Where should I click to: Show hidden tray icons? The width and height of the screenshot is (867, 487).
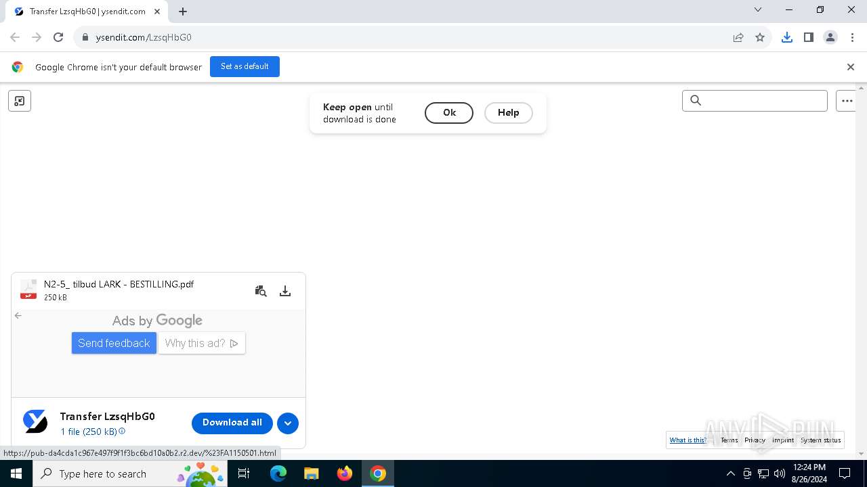(730, 473)
